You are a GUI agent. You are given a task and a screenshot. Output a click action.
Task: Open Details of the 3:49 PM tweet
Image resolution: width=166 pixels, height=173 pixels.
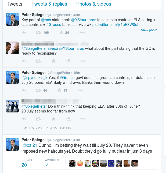click(x=65, y=128)
